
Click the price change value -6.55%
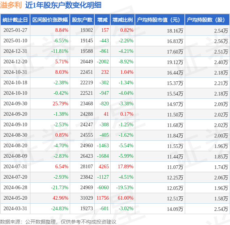[61, 41]
